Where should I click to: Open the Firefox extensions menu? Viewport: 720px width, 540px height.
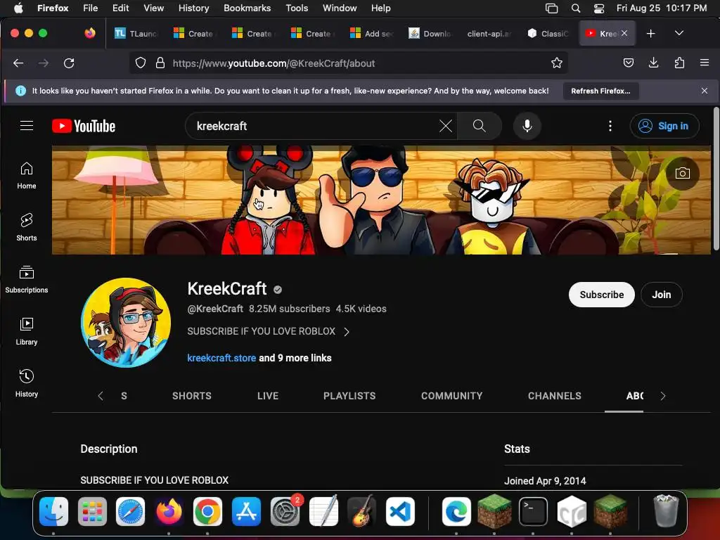[679, 63]
